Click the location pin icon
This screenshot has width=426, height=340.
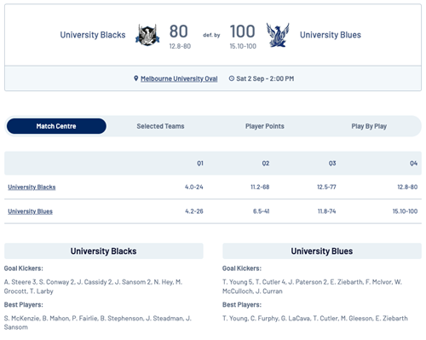pyautogui.click(x=136, y=78)
